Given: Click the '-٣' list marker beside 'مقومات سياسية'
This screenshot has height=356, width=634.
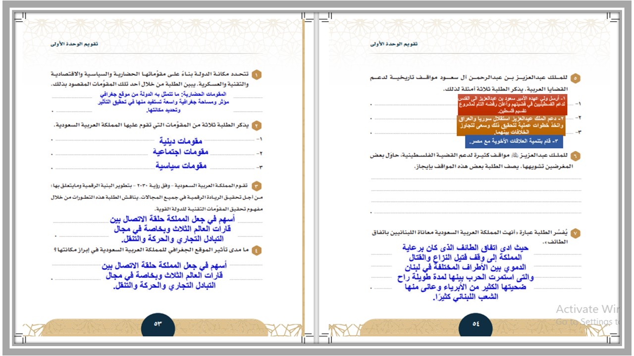Looking at the screenshot, I should pyautogui.click(x=259, y=167).
